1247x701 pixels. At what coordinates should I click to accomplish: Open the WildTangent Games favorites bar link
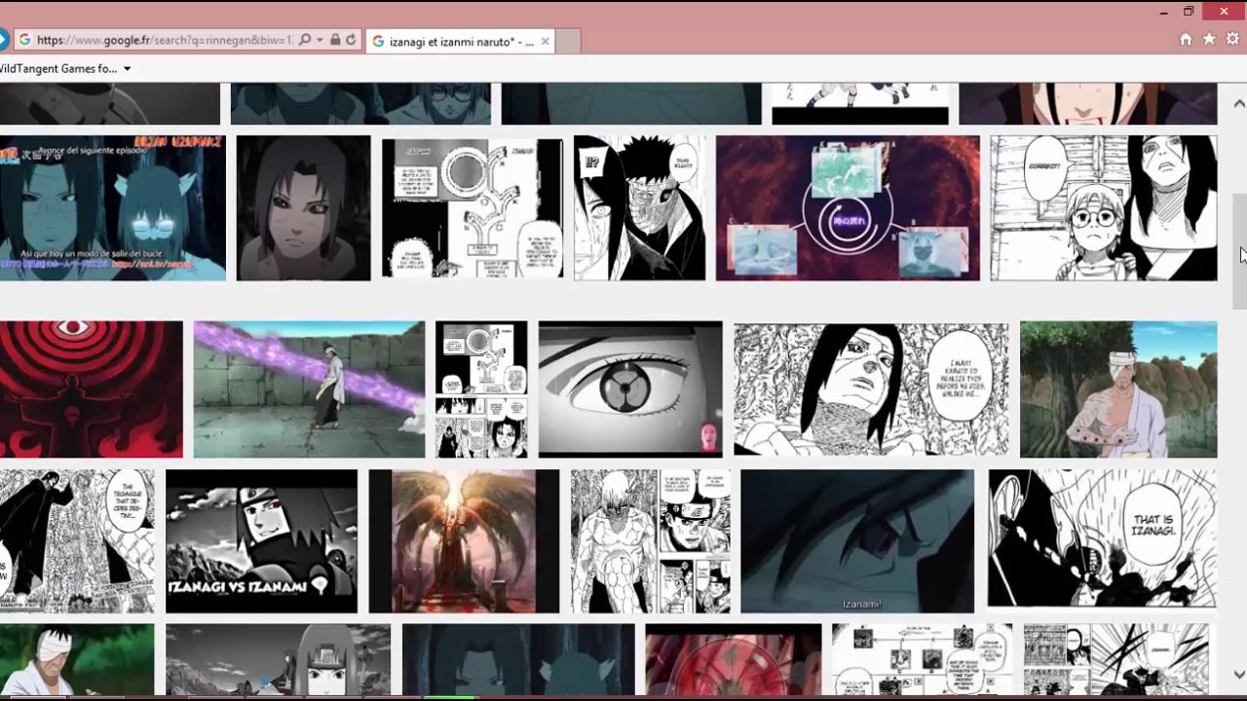[58, 68]
